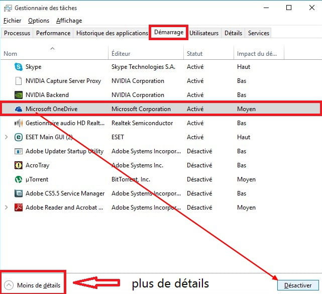Click Skype Technologies S.A. publisher cell
The width and height of the screenshot is (322, 294).
click(x=143, y=67)
